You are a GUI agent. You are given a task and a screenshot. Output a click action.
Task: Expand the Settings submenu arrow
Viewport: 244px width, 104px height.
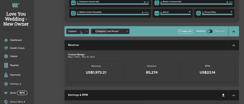pyautogui.click(x=20, y=84)
